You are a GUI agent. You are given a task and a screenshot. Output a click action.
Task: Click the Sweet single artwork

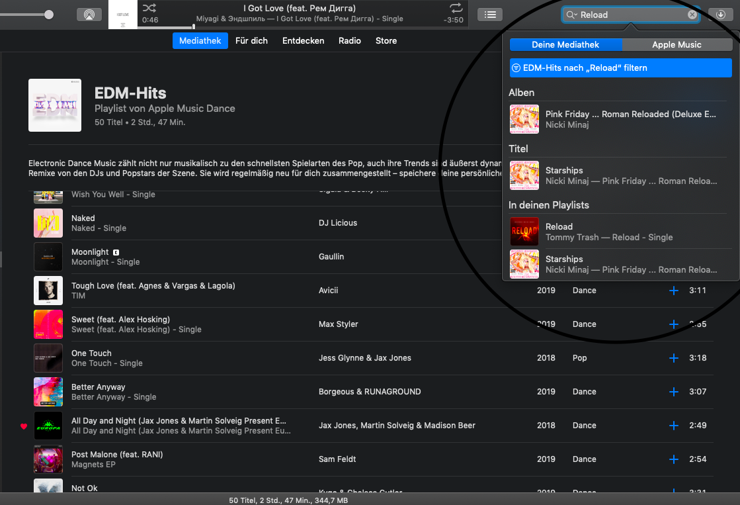point(48,324)
